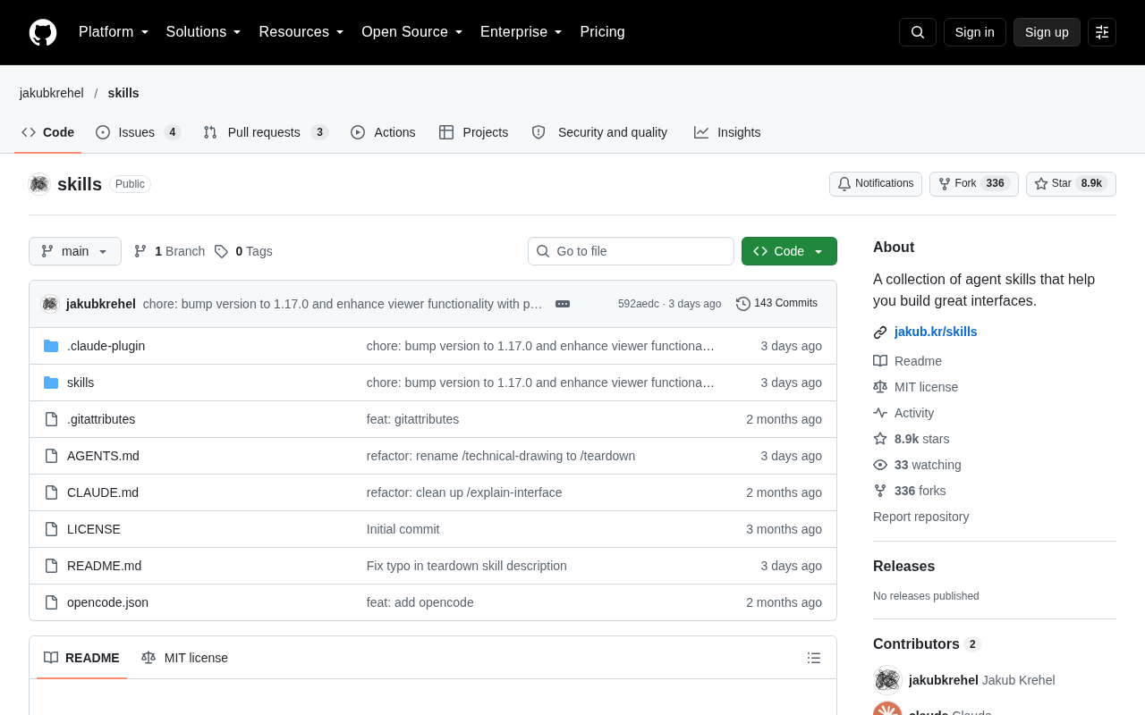The image size is (1145, 715).
Task: Click the Sign up button
Action: pyautogui.click(x=1047, y=32)
